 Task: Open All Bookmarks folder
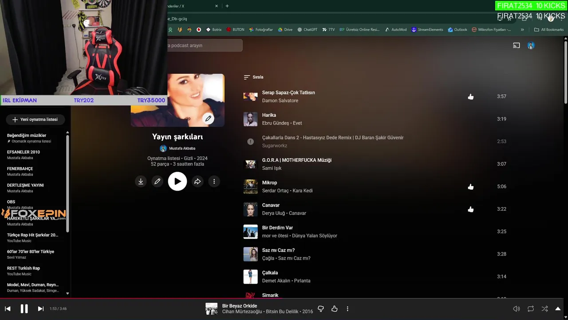(549, 30)
